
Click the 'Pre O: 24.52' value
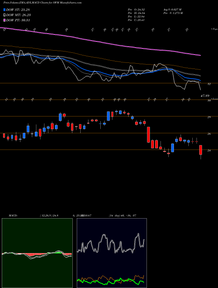coord(136,10)
